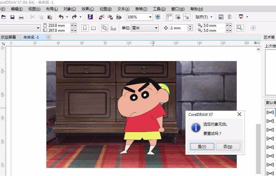Open the 位图(B) menu
This screenshot has width=276, height=176.
[106, 9]
